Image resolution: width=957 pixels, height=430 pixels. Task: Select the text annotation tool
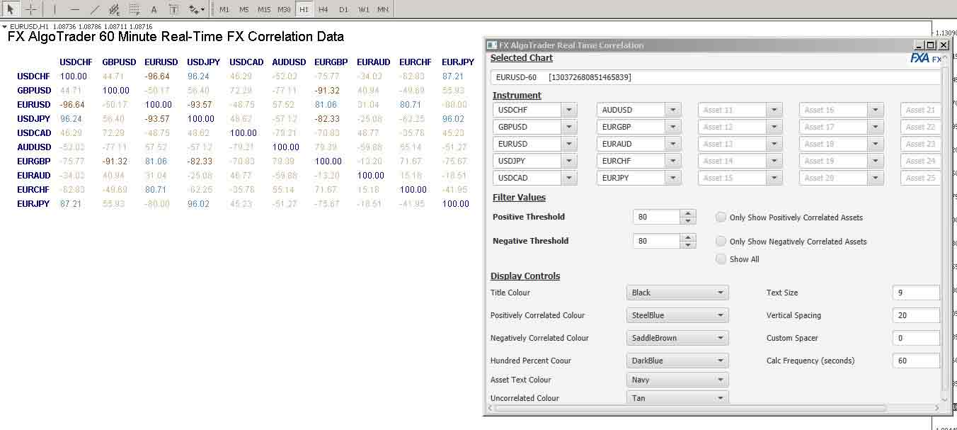tap(153, 9)
